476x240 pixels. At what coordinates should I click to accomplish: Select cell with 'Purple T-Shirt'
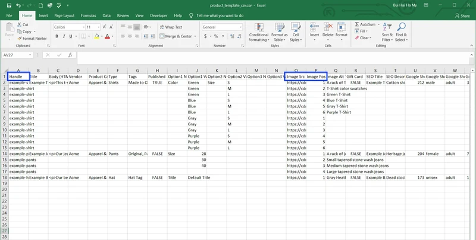coord(336,112)
